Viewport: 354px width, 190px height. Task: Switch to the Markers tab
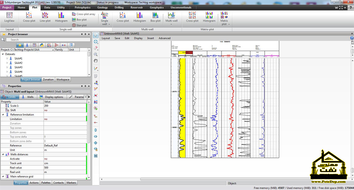pos(71,183)
